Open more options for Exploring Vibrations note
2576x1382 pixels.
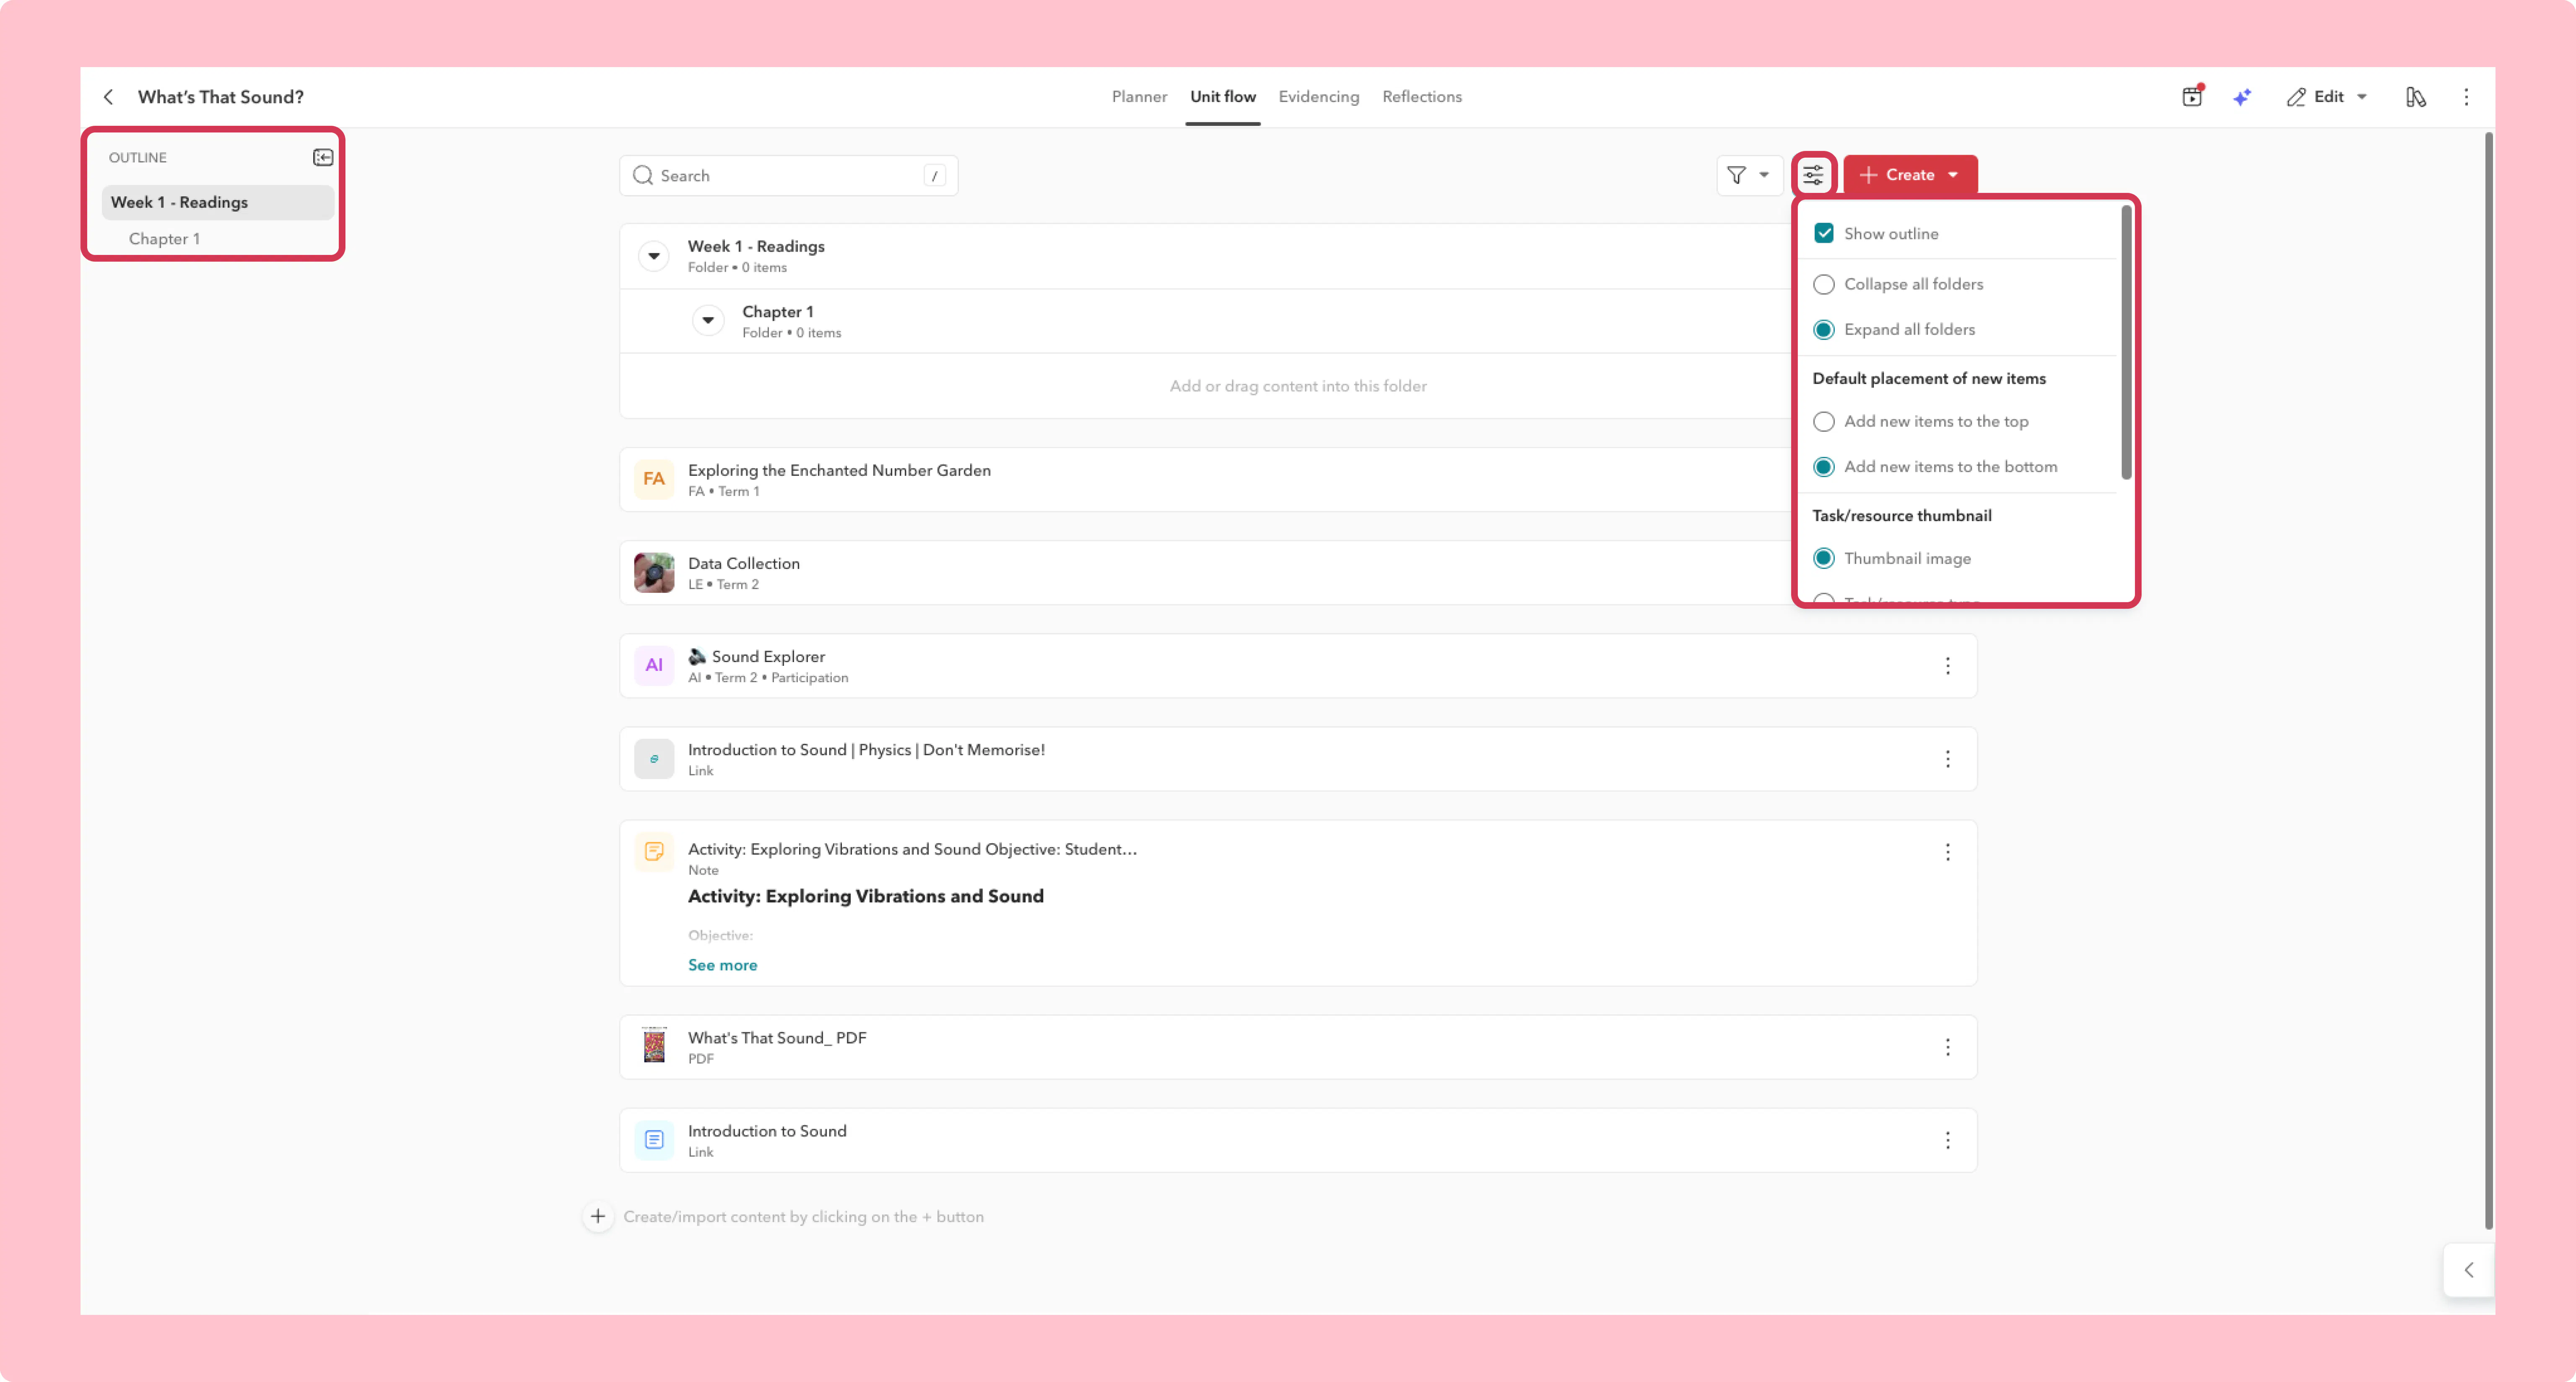[x=1947, y=852]
